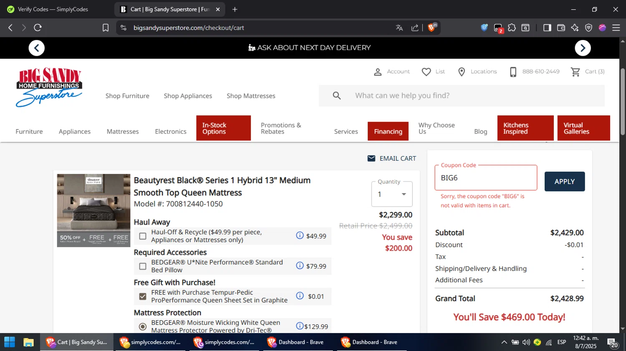Open the Windows Start menu

[10, 342]
